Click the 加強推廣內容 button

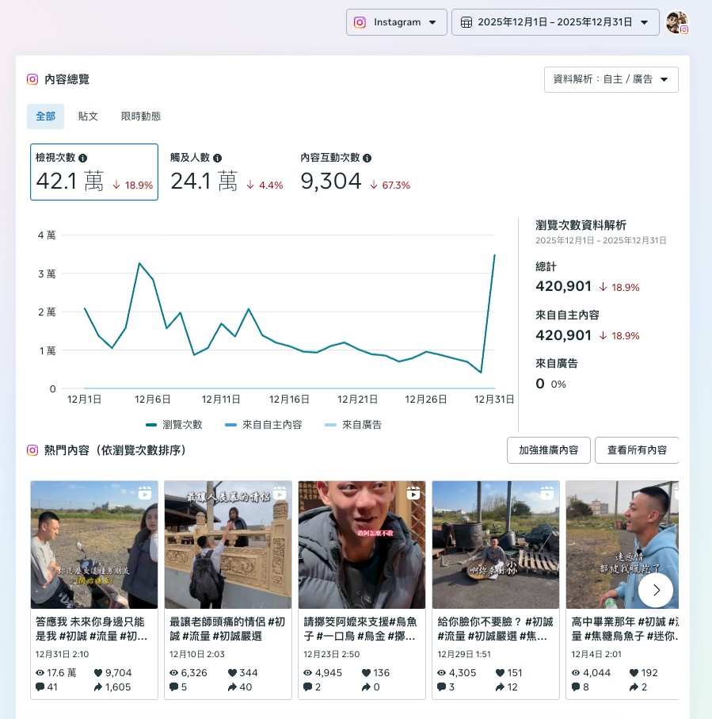(548, 450)
